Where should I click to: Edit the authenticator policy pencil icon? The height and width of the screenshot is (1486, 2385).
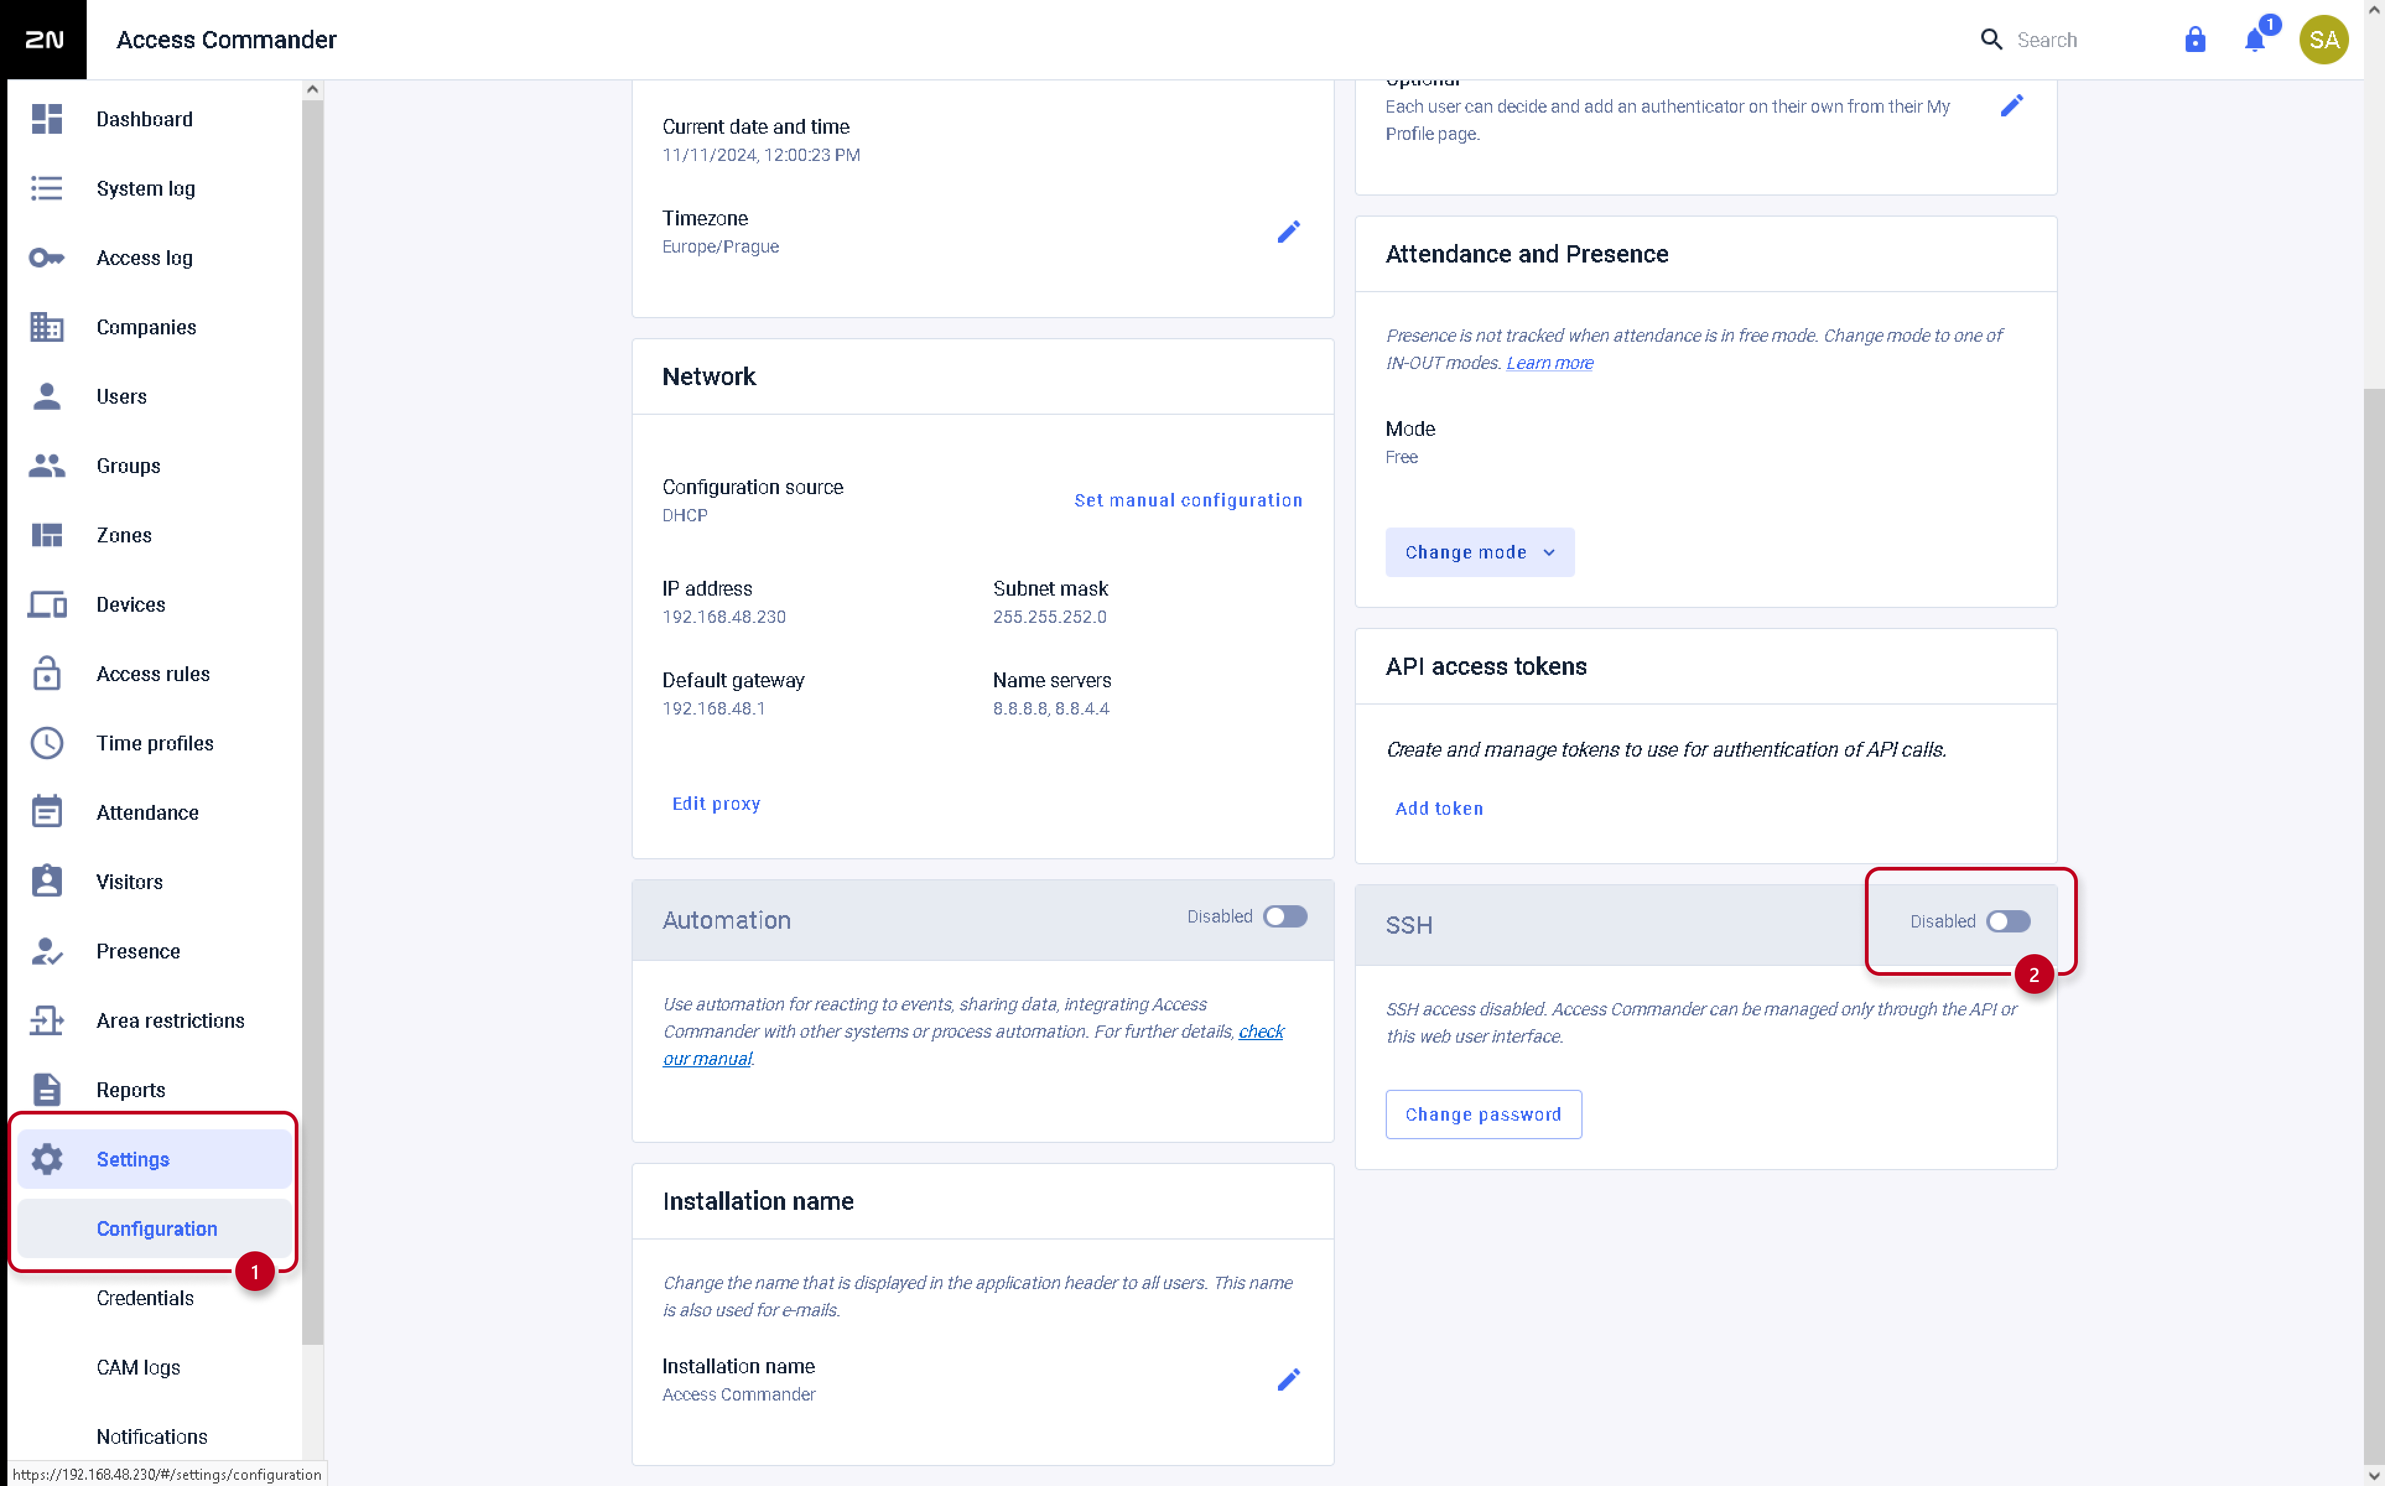click(x=2012, y=106)
